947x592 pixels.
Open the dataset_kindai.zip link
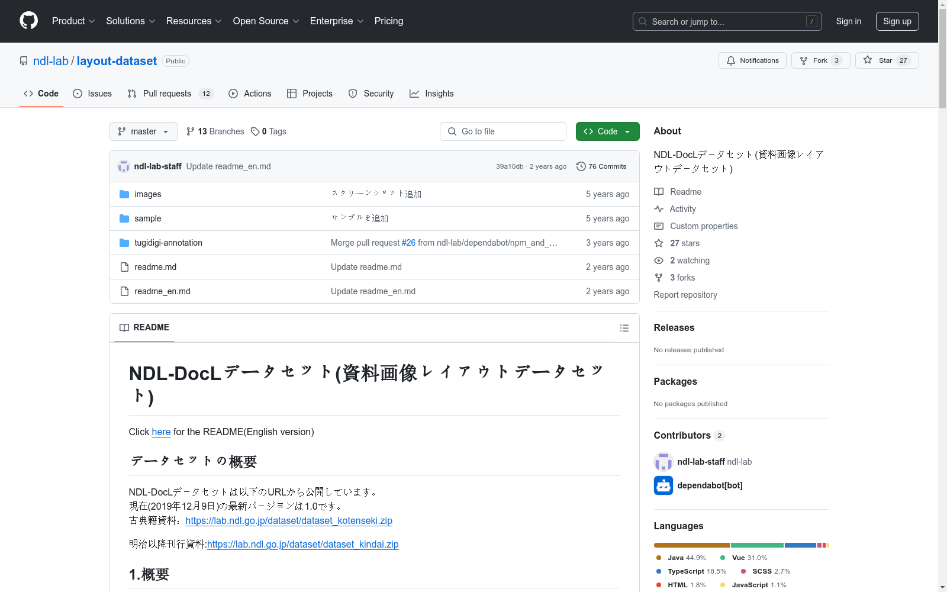[302, 545]
